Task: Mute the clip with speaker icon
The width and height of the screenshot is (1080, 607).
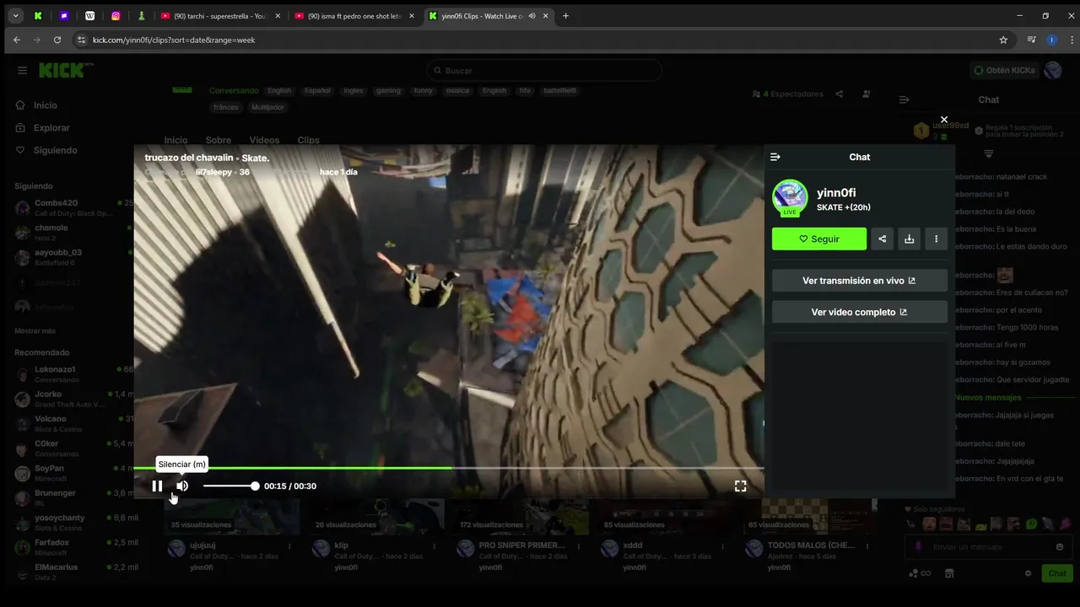Action: tap(182, 486)
